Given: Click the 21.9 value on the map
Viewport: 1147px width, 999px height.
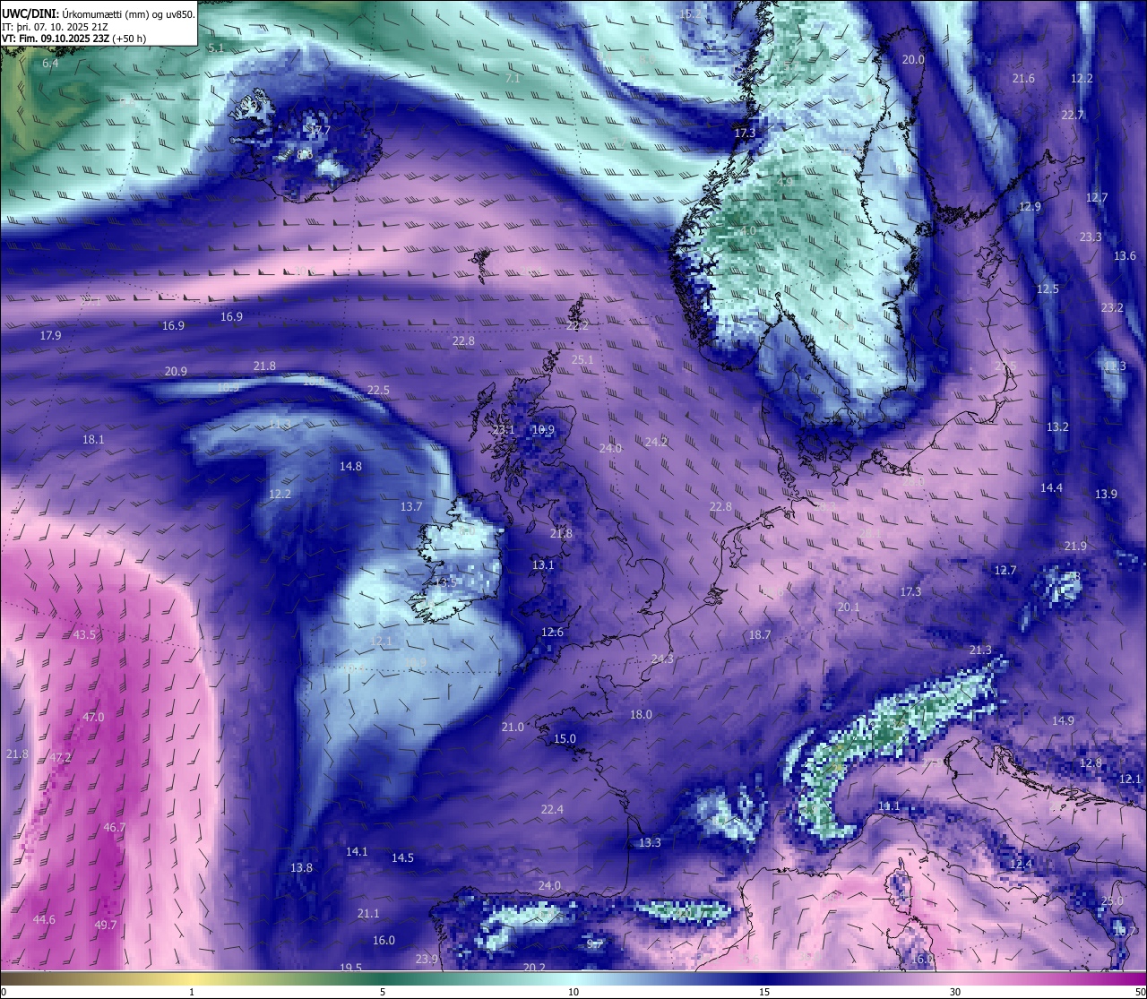Looking at the screenshot, I should 1075,547.
